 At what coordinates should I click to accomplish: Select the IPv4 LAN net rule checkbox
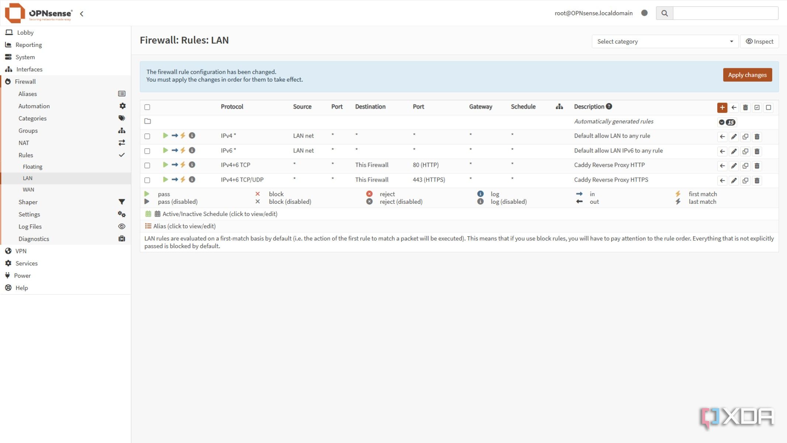click(147, 136)
